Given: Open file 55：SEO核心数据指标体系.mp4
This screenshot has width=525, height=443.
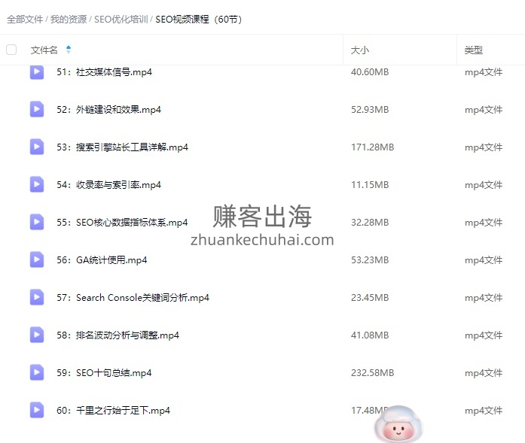Looking at the screenshot, I should 132,223.
